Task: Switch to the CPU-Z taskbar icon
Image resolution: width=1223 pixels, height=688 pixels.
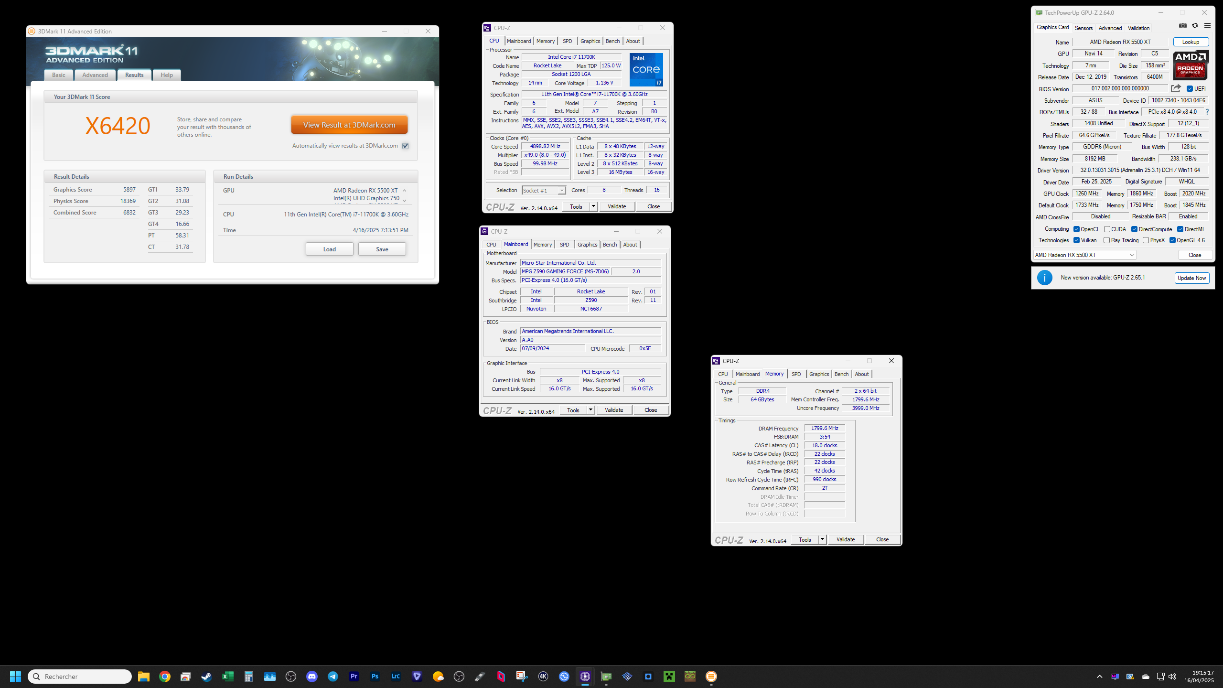Action: tap(585, 677)
